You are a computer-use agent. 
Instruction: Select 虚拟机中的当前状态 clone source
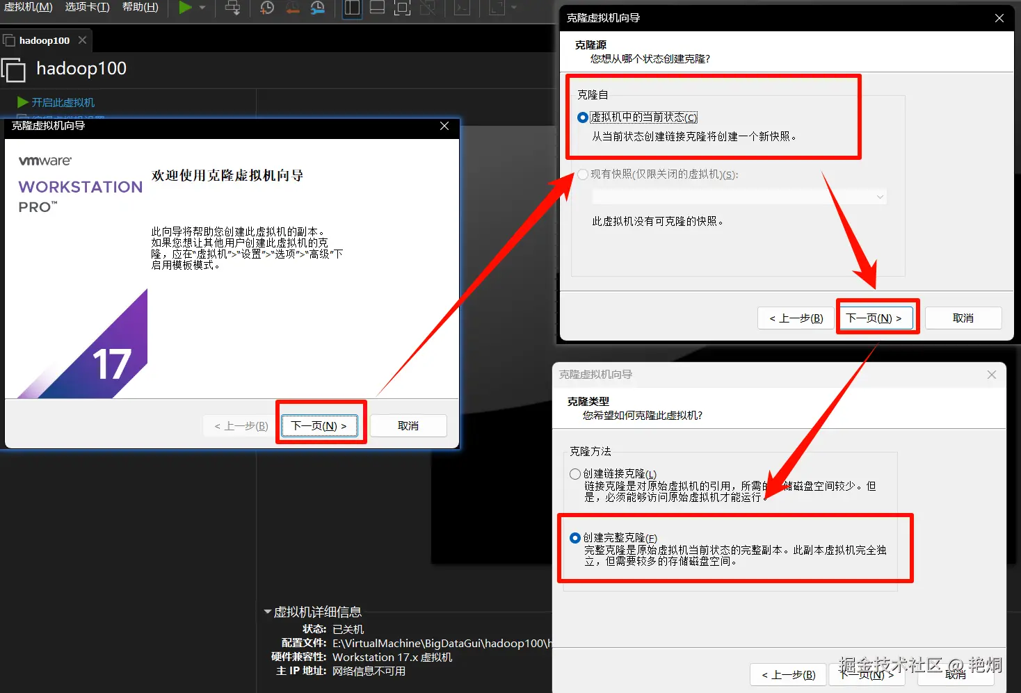(582, 117)
